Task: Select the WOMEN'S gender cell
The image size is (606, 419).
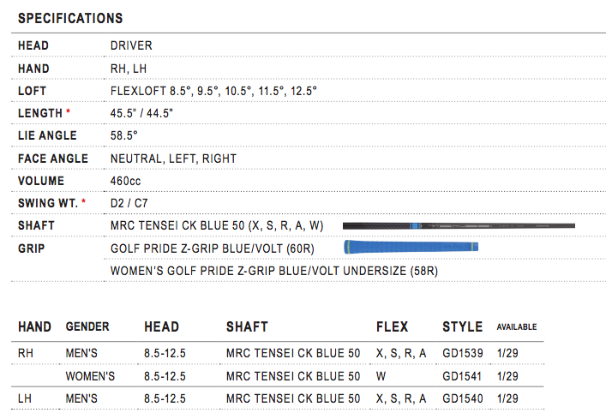Action: [90, 376]
